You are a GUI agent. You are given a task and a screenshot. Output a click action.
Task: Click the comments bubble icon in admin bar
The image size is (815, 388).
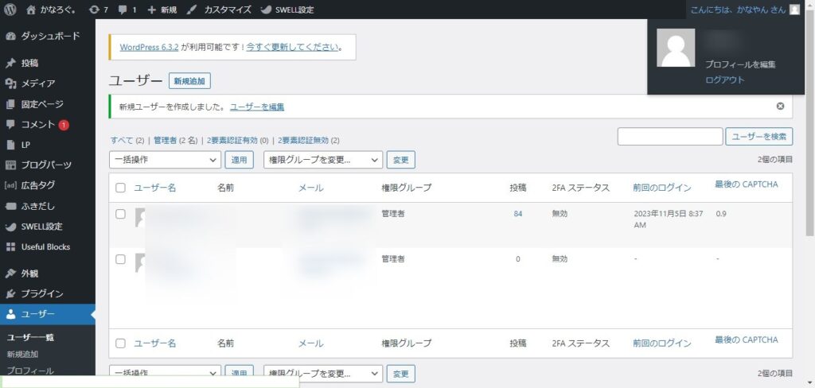[123, 10]
